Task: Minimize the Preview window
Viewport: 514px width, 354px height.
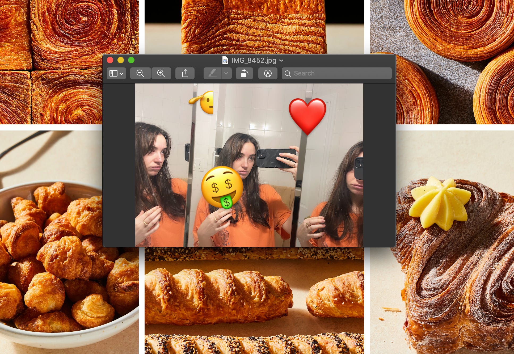Action: click(x=121, y=60)
